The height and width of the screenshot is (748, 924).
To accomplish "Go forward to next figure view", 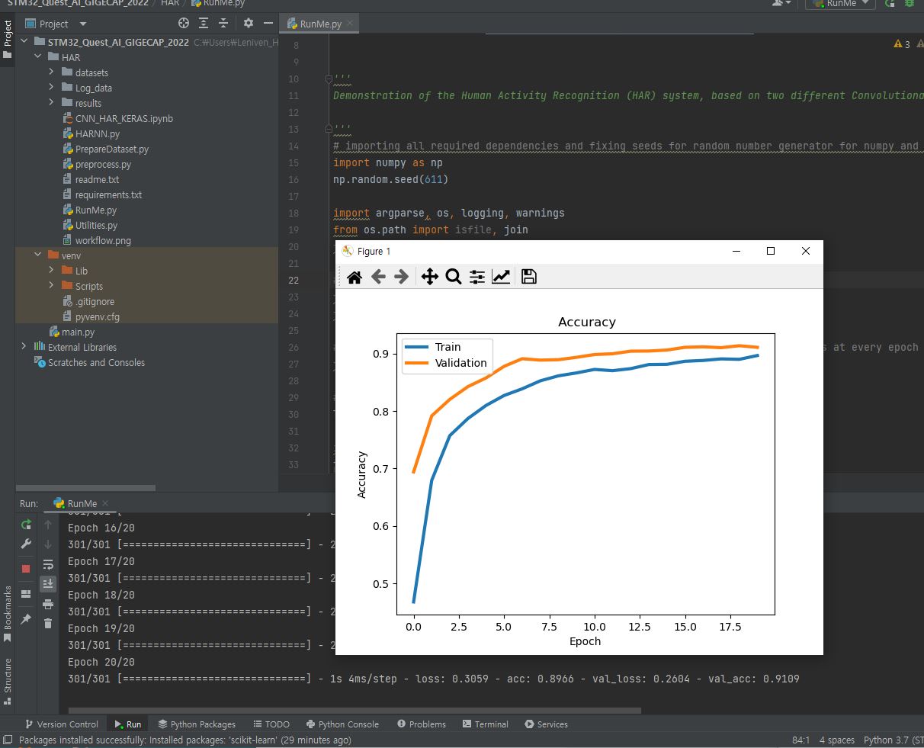I will point(401,277).
